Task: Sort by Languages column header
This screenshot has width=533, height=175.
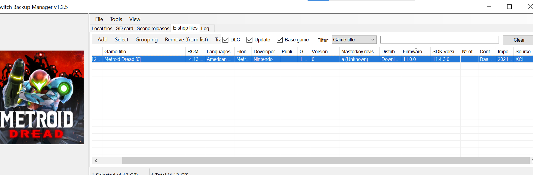Action: (x=220, y=51)
